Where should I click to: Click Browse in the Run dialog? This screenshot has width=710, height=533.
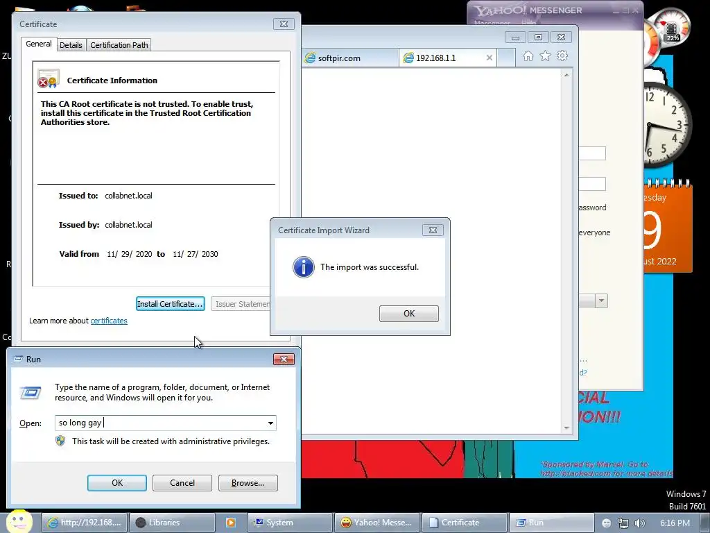coord(248,483)
